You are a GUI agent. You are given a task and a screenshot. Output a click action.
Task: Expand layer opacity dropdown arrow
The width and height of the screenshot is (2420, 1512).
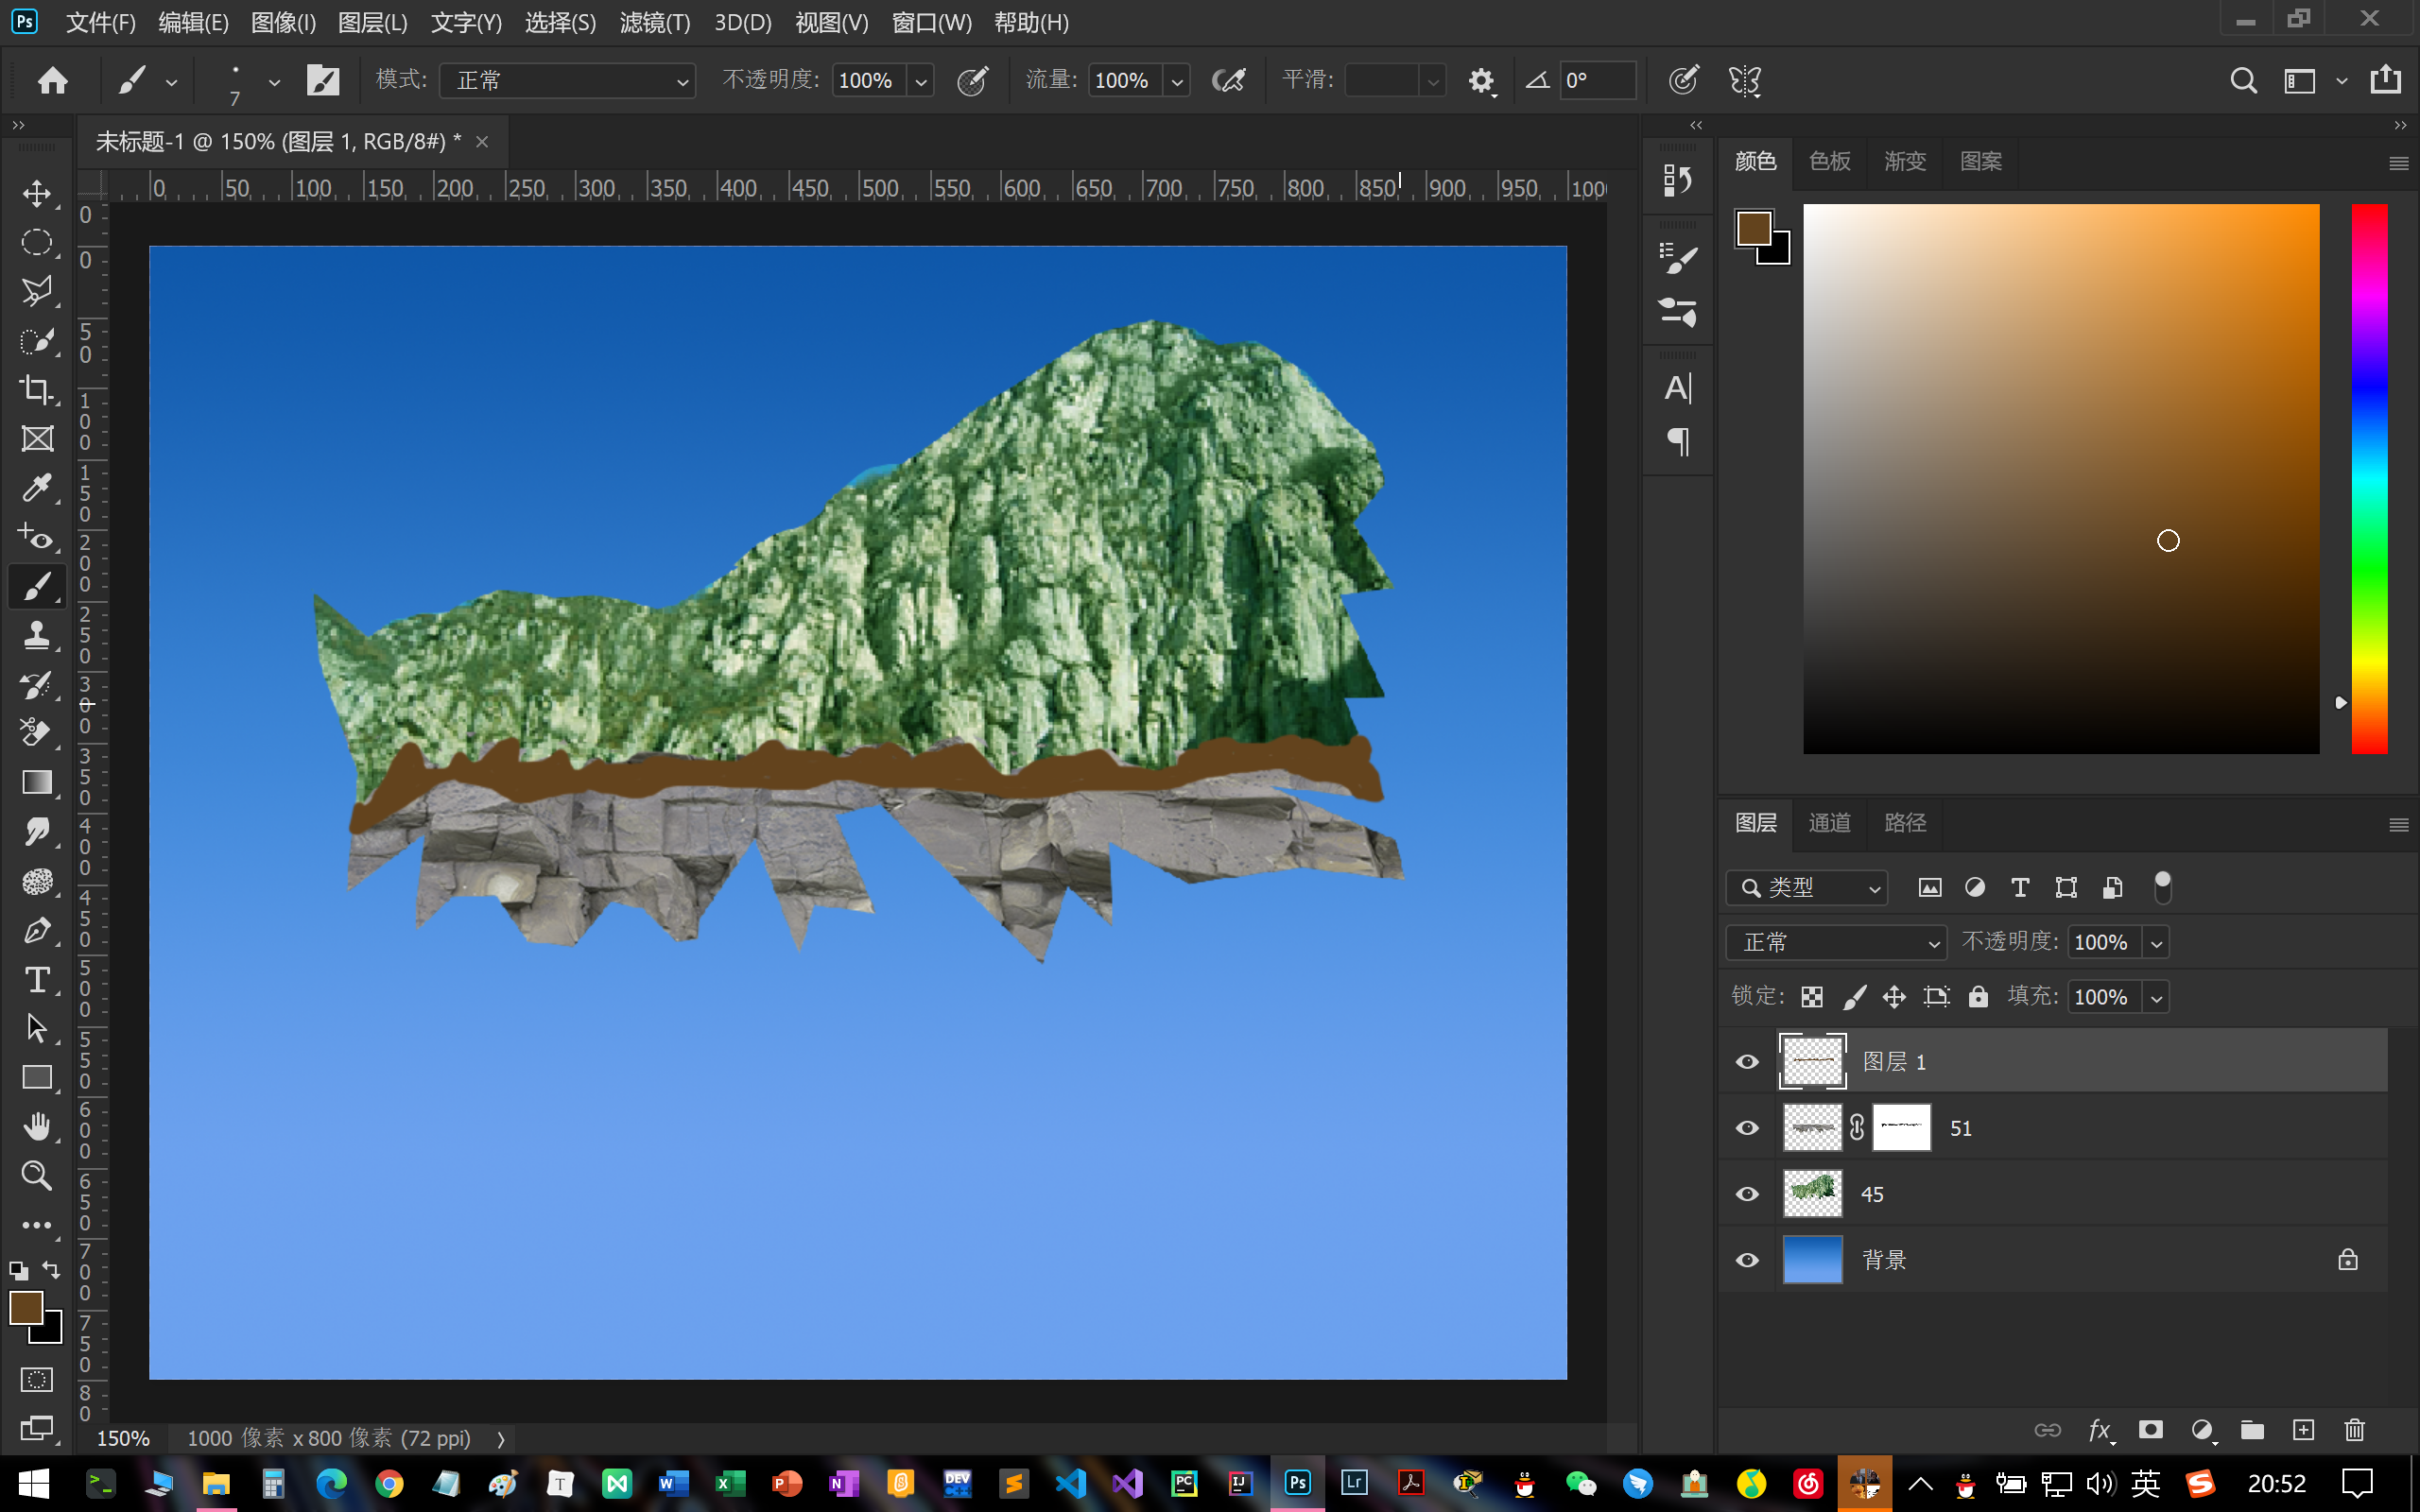2157,942
